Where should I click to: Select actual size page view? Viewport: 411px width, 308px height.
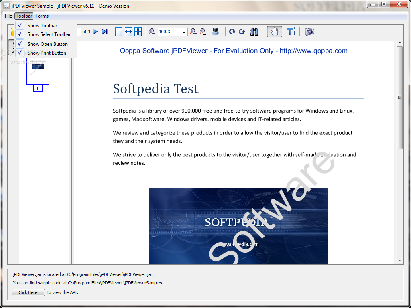coord(119,32)
